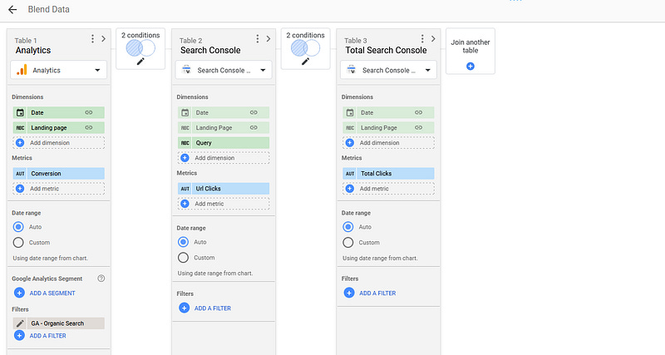
Task: Click the Table 3 name field 'Total Search Console'
Action: pos(386,50)
